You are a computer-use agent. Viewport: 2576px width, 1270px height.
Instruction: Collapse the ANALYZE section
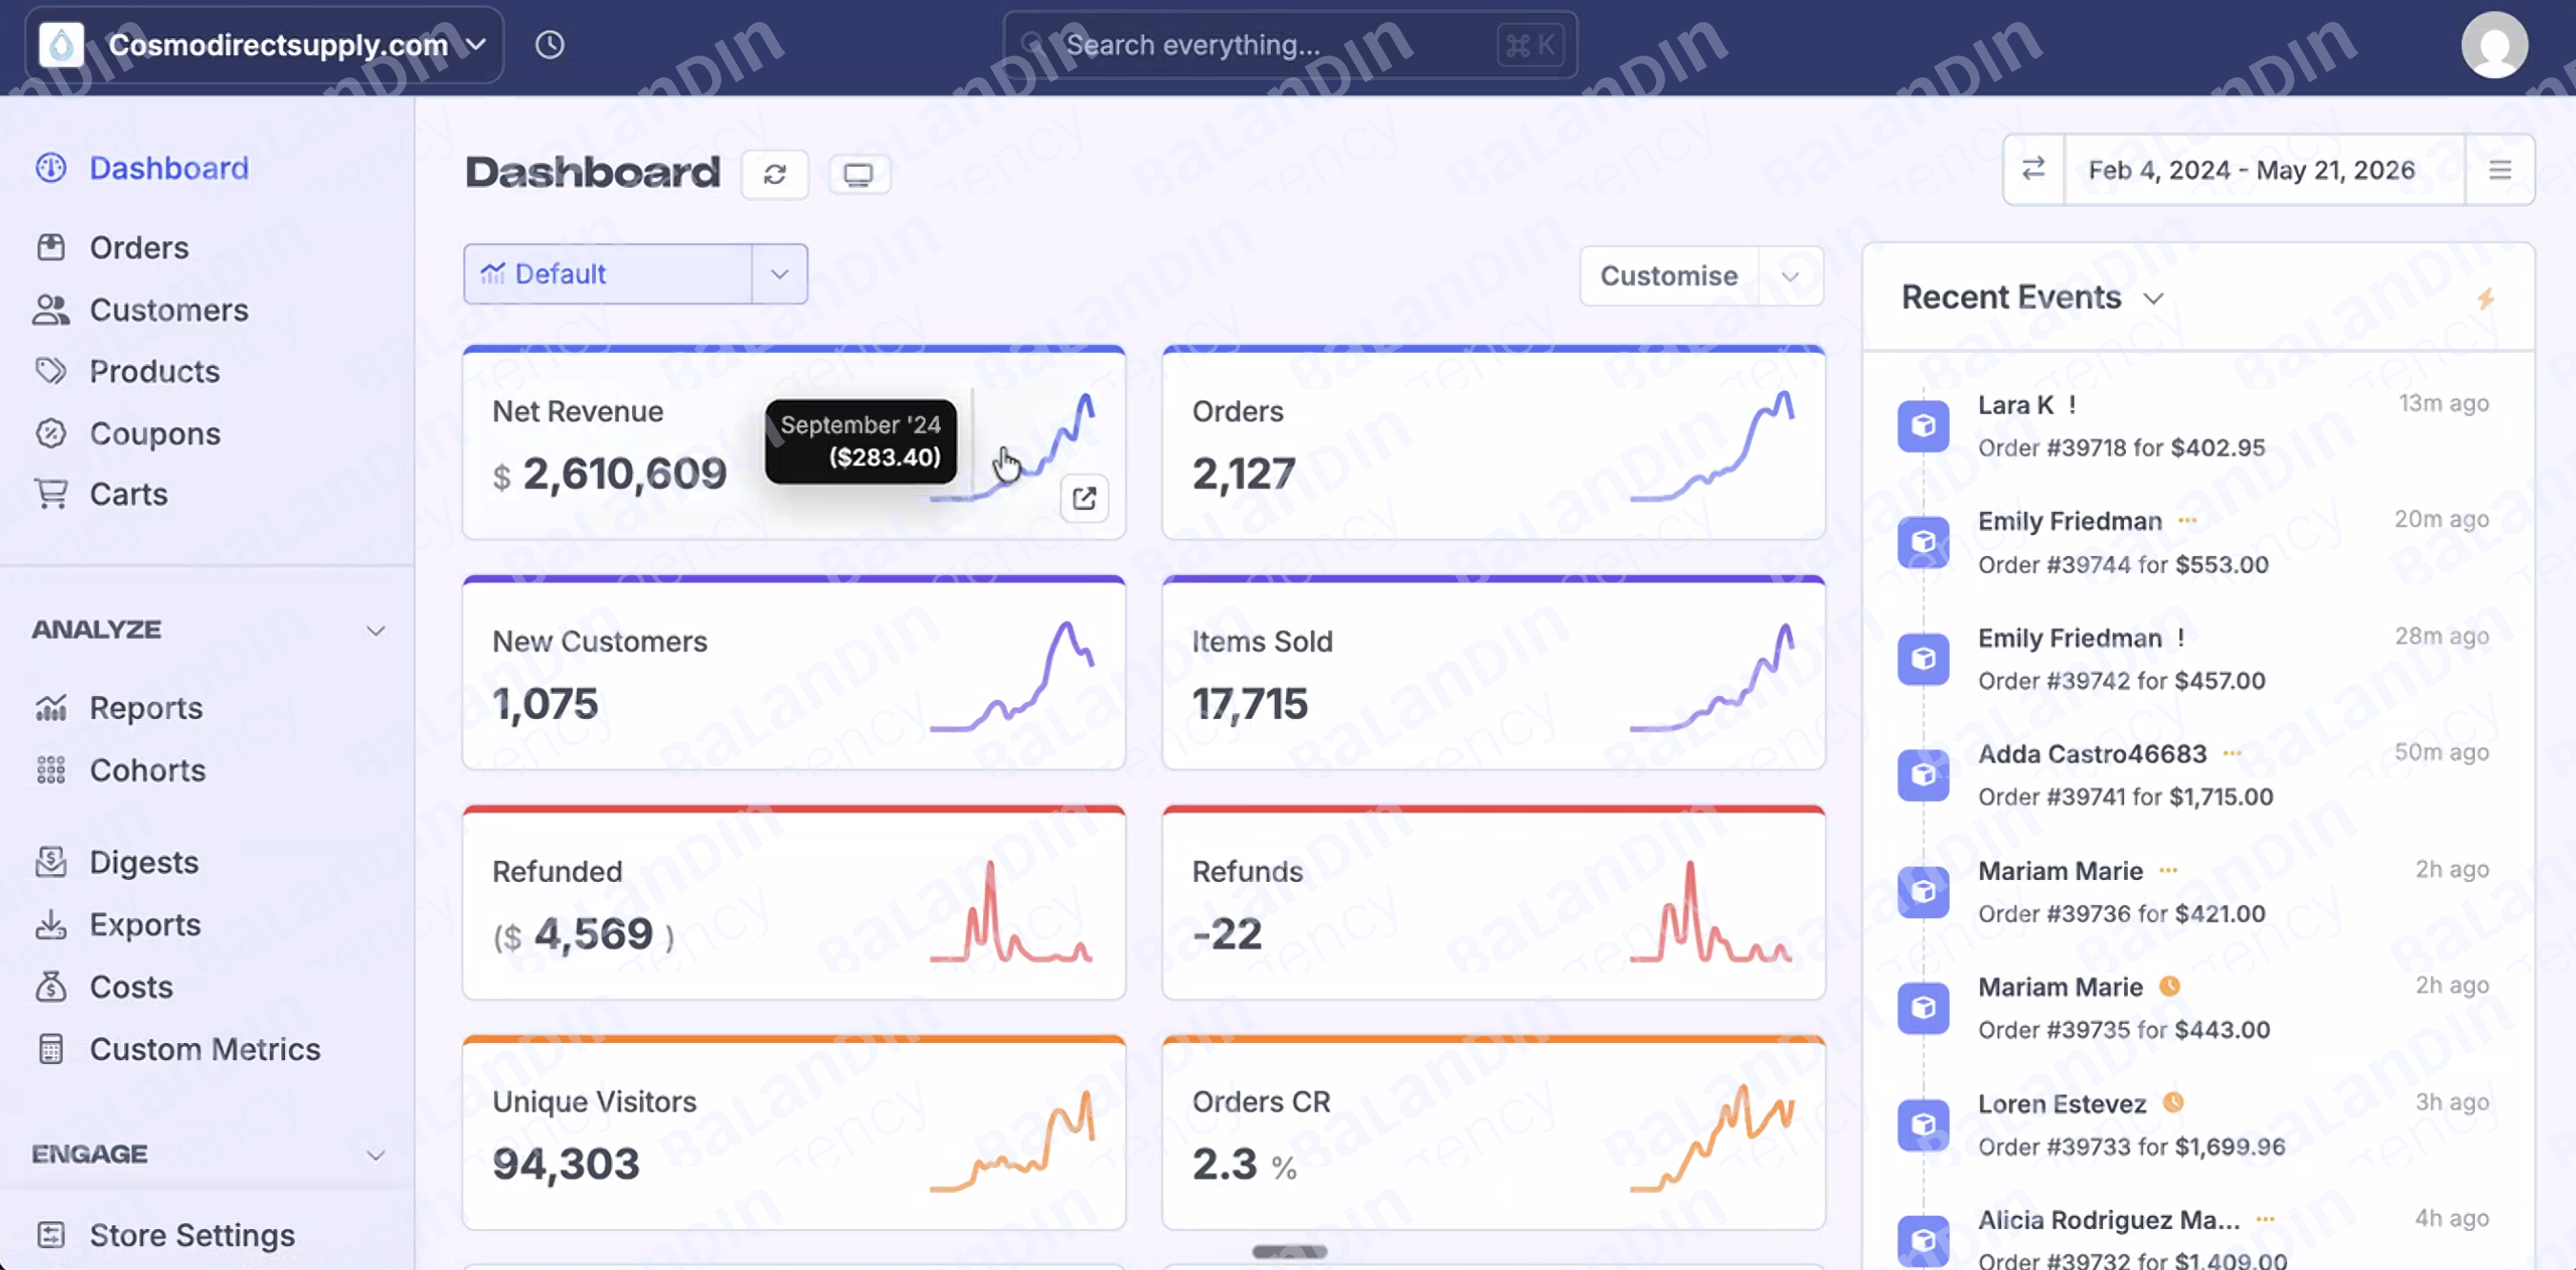point(375,630)
